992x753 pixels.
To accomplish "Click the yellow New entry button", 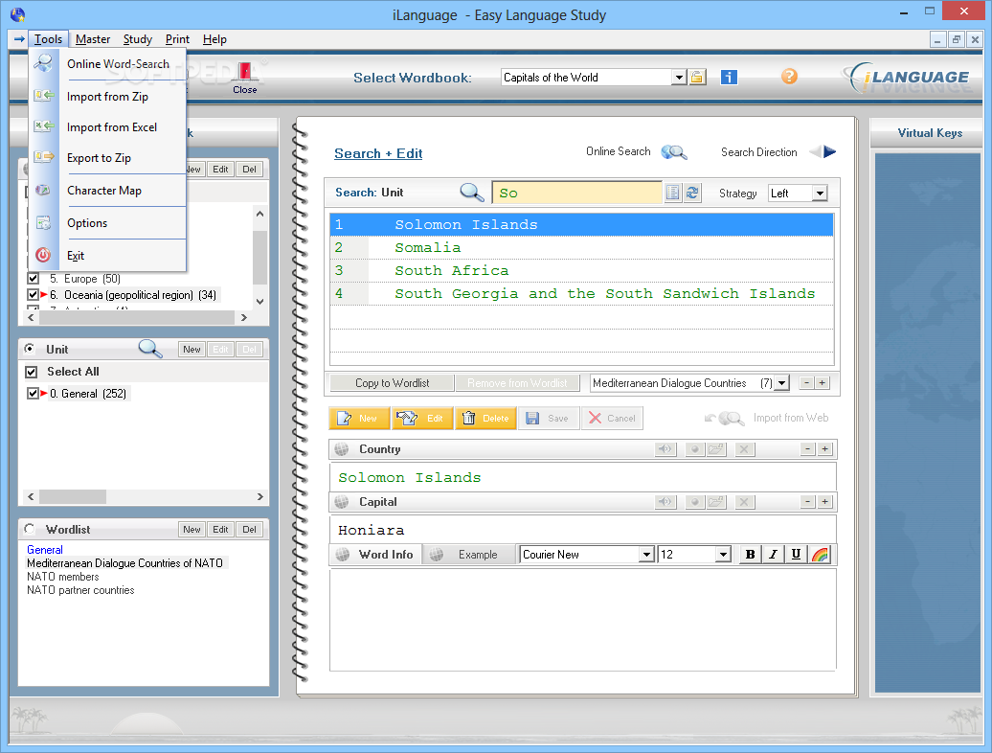I will tap(359, 419).
